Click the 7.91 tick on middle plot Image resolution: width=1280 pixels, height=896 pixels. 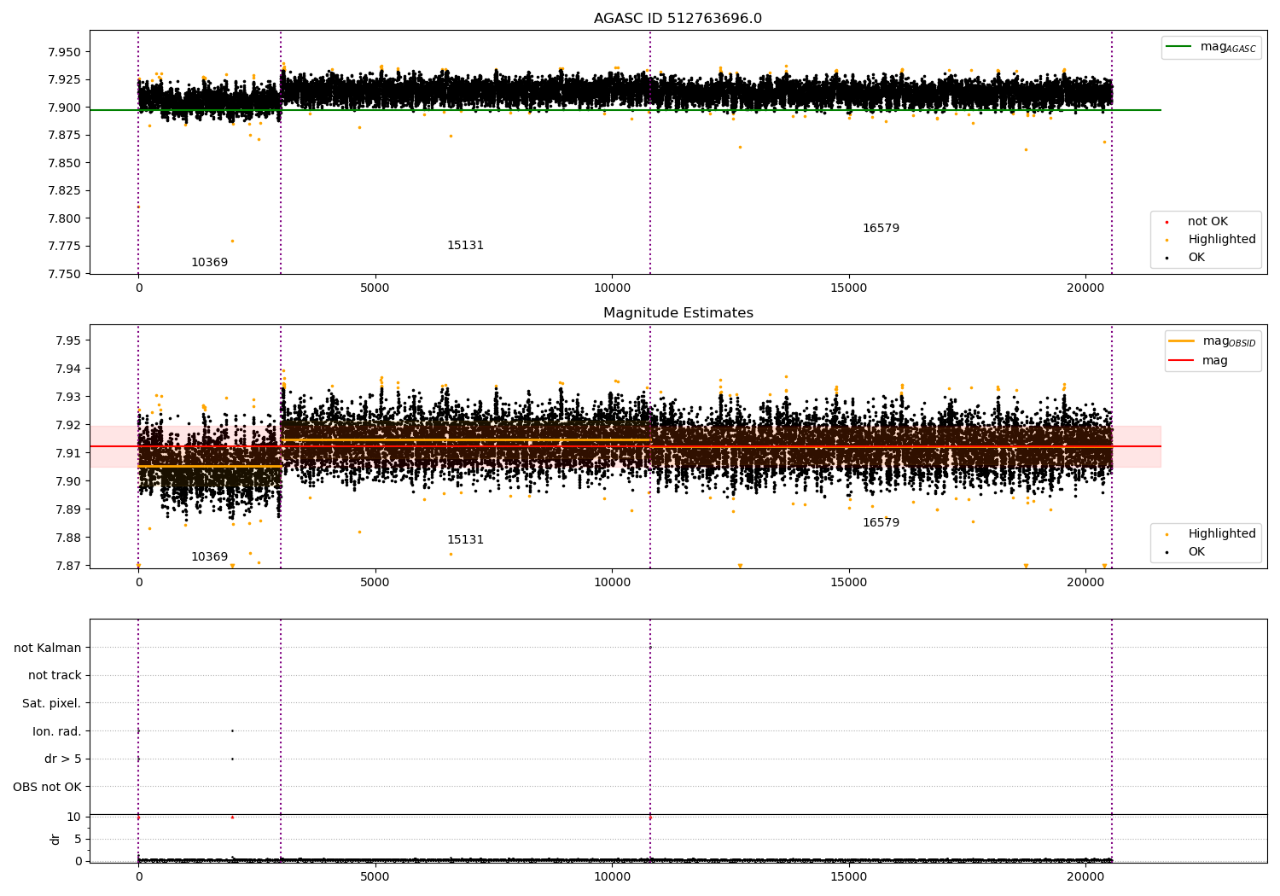(x=67, y=453)
